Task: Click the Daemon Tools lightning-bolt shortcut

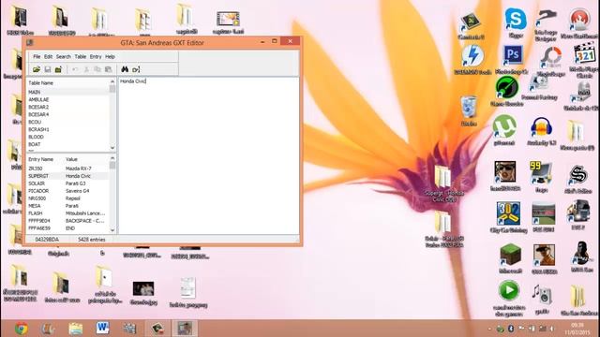Action: 472,60
